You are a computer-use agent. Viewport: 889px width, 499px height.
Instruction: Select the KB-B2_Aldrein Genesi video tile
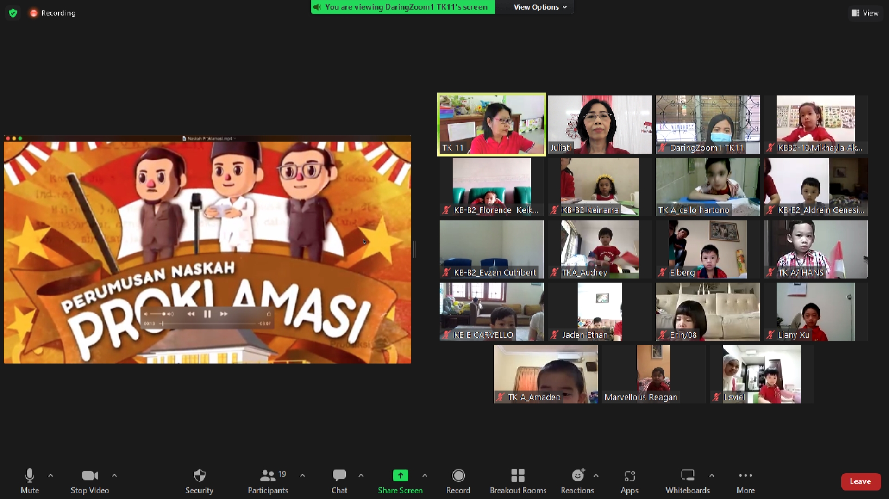click(816, 187)
